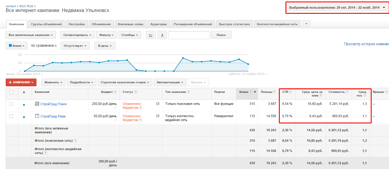Click green status dot of СтройГрад Рема
The image size is (389, 169).
[x=24, y=117]
